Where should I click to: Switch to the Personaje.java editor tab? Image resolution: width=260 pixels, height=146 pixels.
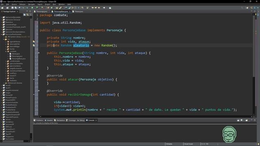tap(41, 11)
